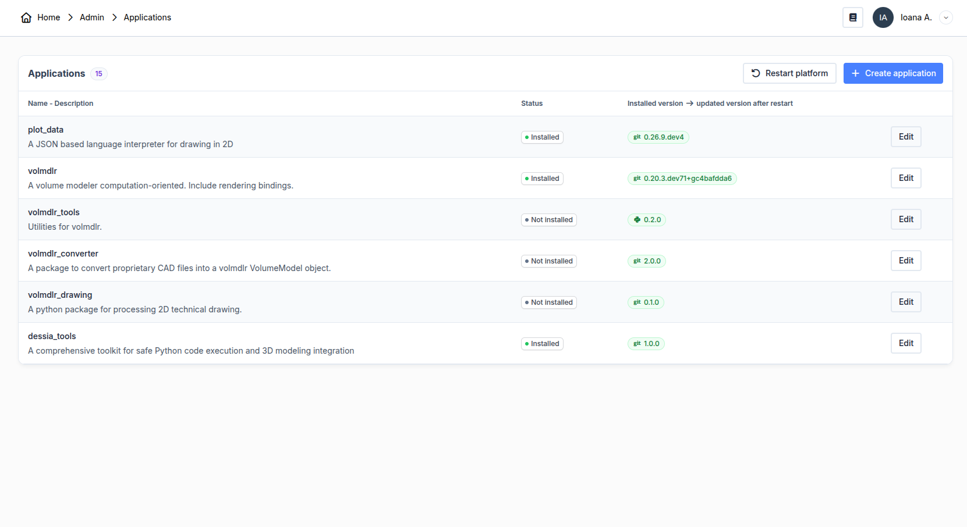Select Applications breadcrumb item

click(147, 17)
